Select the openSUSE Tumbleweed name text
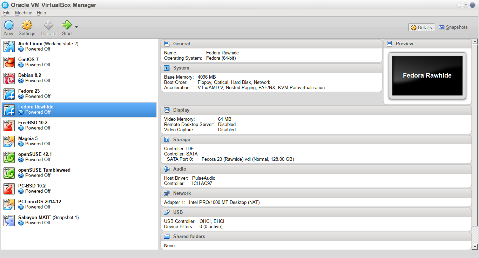This screenshot has height=258, width=479. click(44, 170)
